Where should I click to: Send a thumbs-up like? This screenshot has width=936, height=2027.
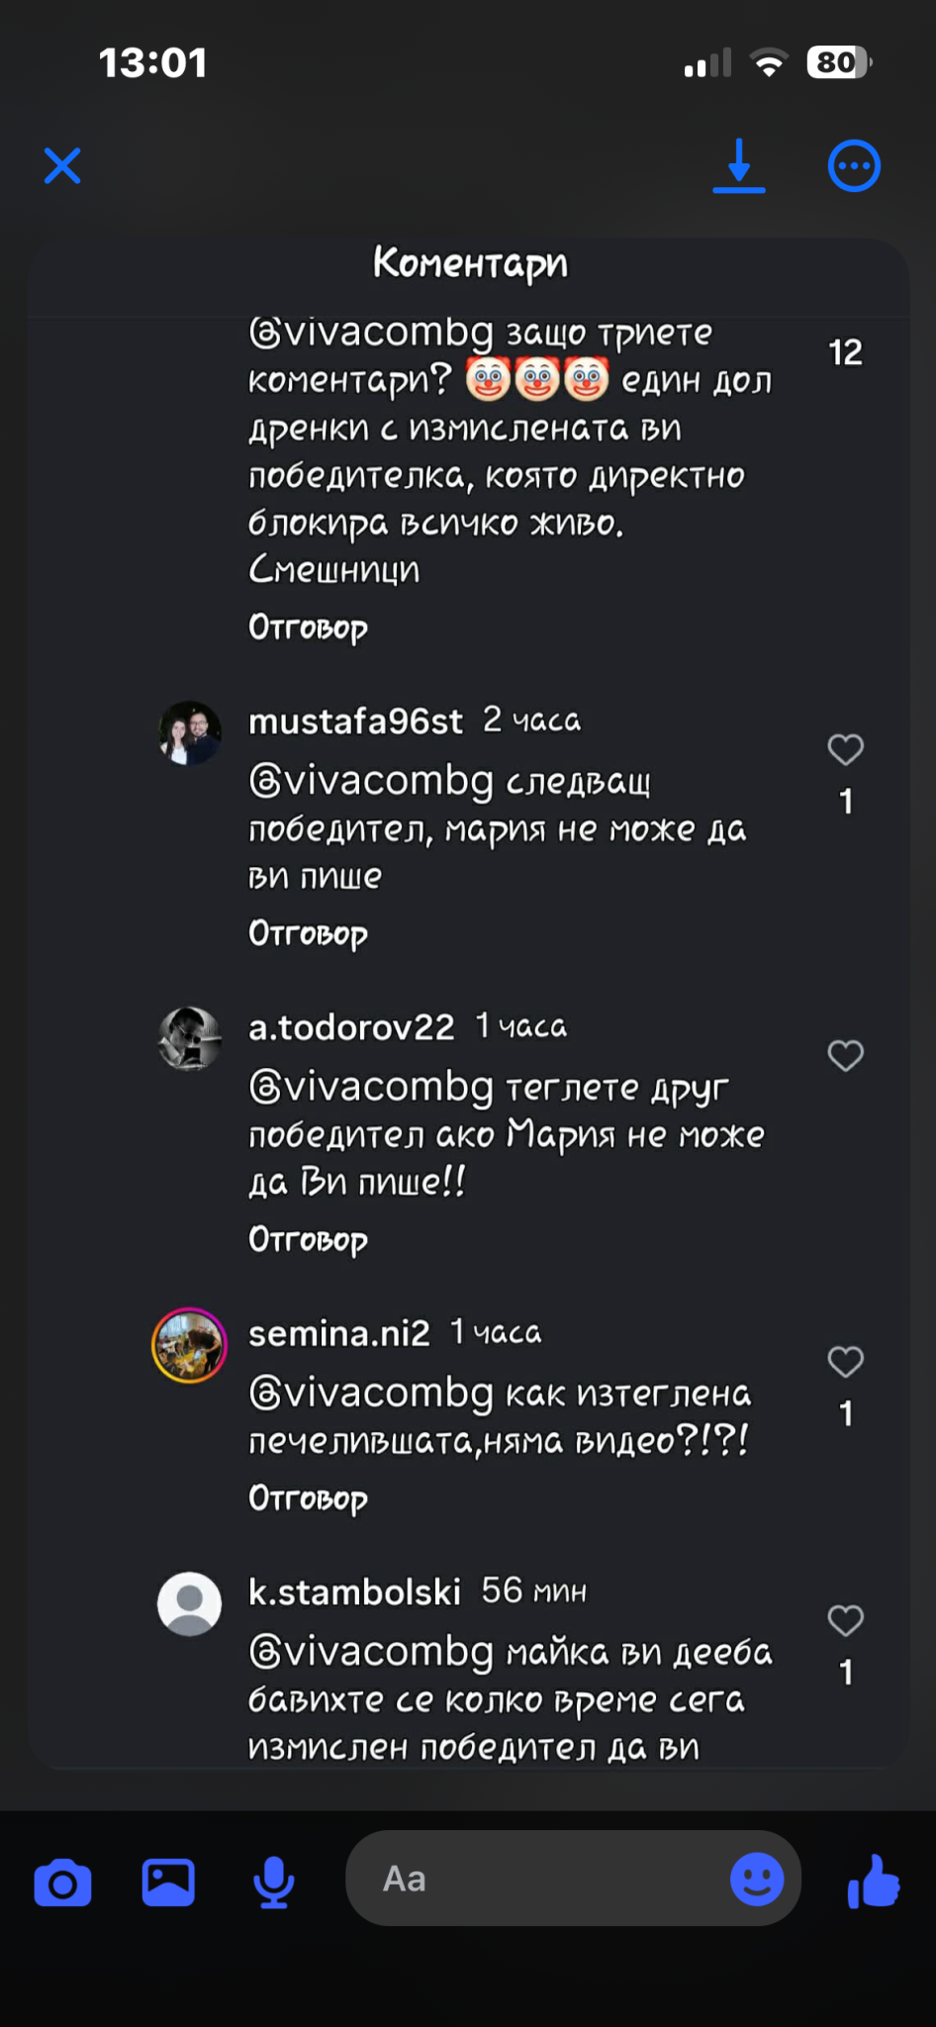874,1881
